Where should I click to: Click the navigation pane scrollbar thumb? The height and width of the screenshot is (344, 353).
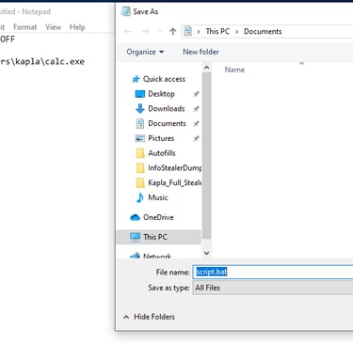[206, 156]
